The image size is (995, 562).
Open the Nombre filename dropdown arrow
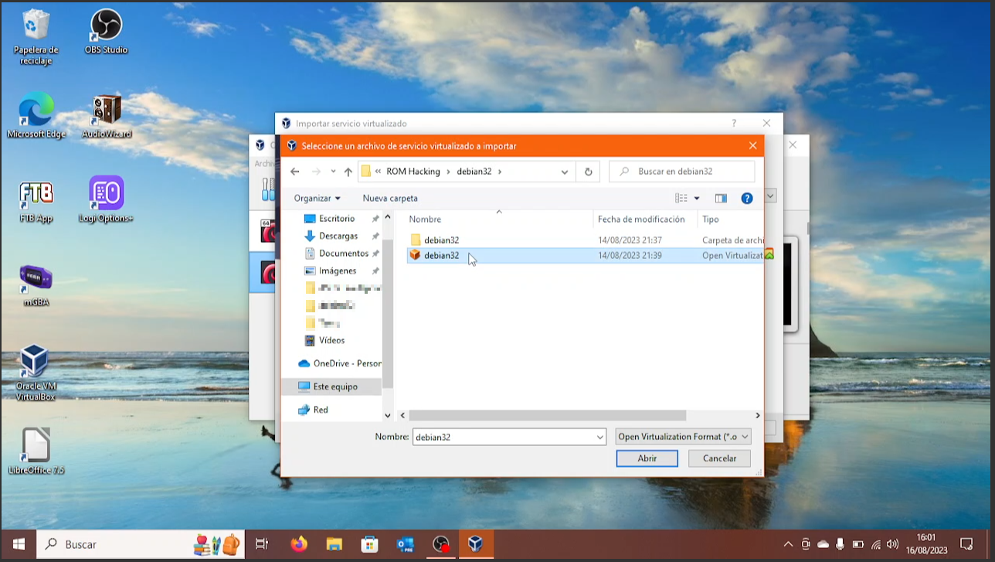pyautogui.click(x=599, y=438)
